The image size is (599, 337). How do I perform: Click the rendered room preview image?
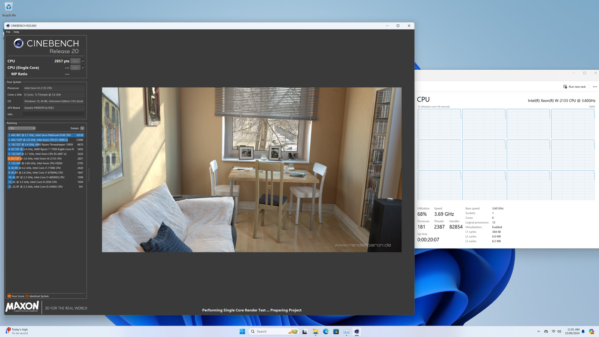coord(252,170)
